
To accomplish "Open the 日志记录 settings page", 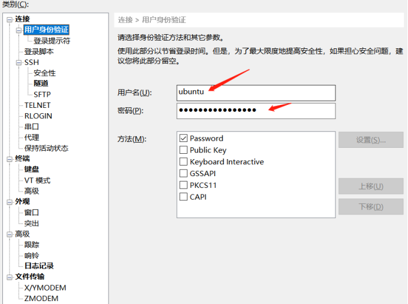I will coord(39,266).
